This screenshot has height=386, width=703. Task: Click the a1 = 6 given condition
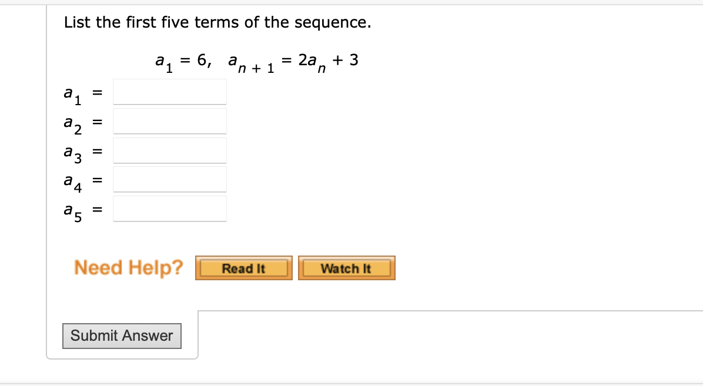coord(180,59)
